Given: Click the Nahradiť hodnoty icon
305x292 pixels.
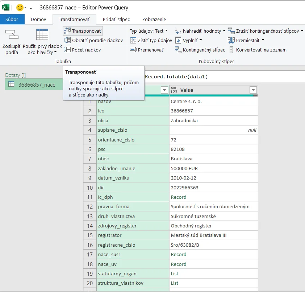Looking at the screenshot, I should pyautogui.click(x=178, y=31).
